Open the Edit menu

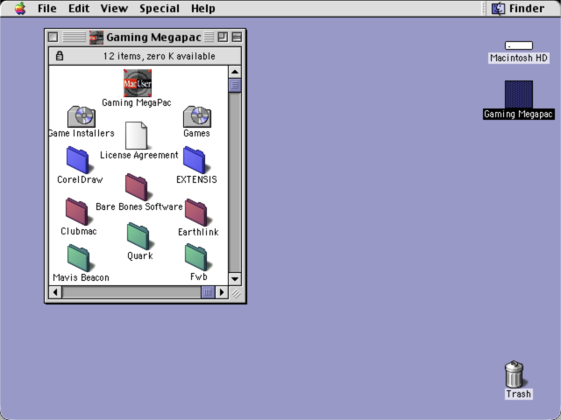[x=79, y=8]
